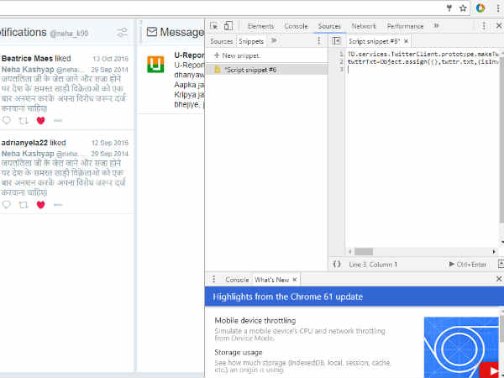Open drawer three-dot menu icon
Screen dimensions: 504x378
[x=213, y=280]
